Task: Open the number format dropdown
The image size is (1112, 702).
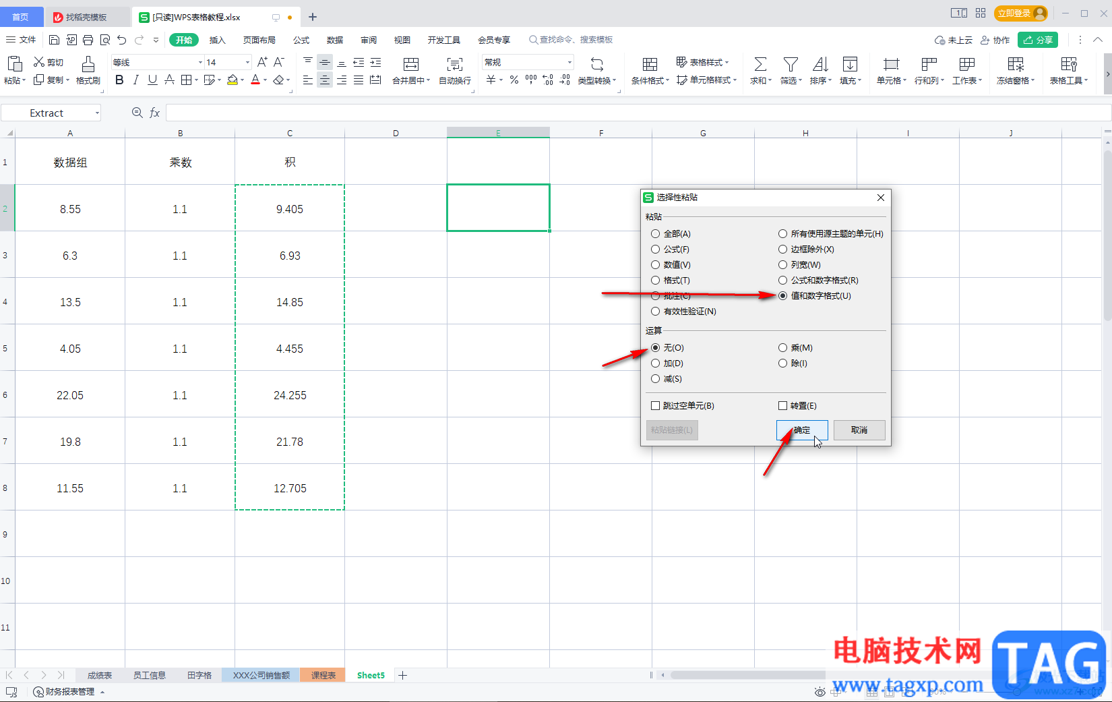Action: point(569,63)
